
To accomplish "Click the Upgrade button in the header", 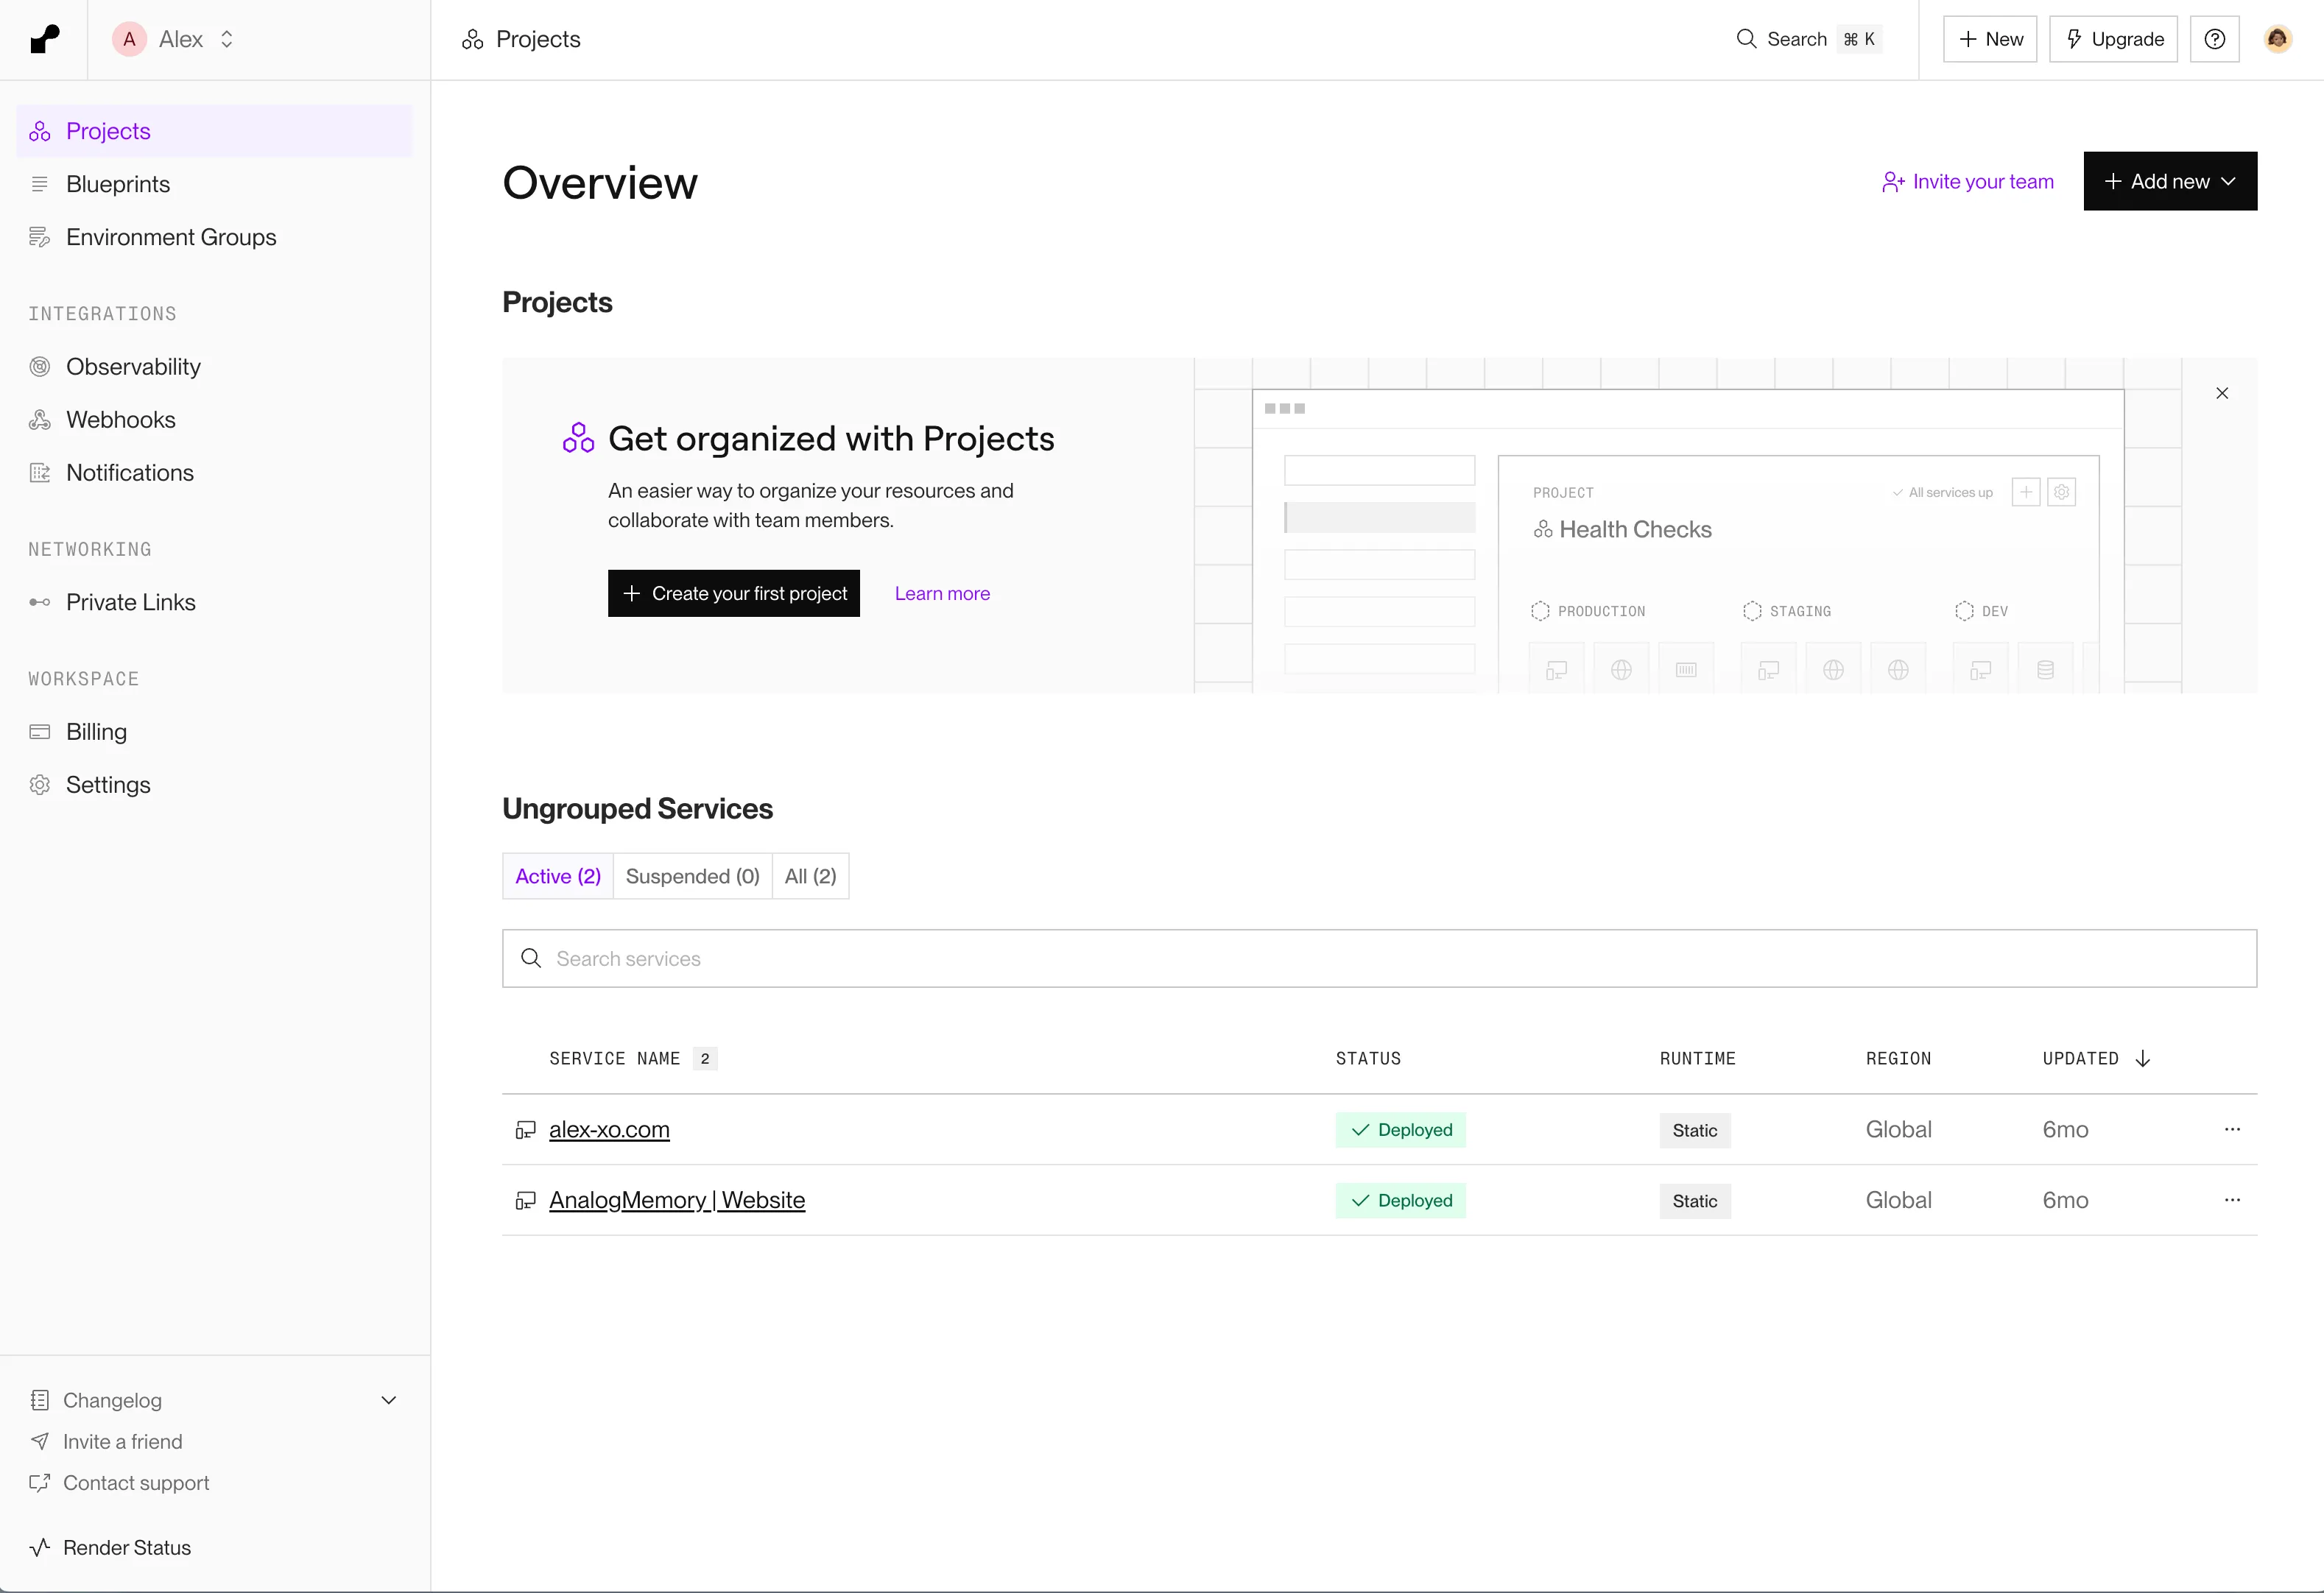I will pos(2113,39).
